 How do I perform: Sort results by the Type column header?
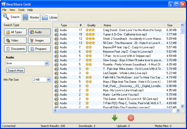[68, 25]
